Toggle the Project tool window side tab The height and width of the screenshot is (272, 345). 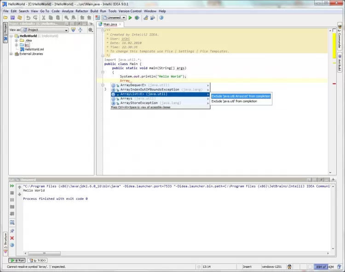(x=5, y=33)
